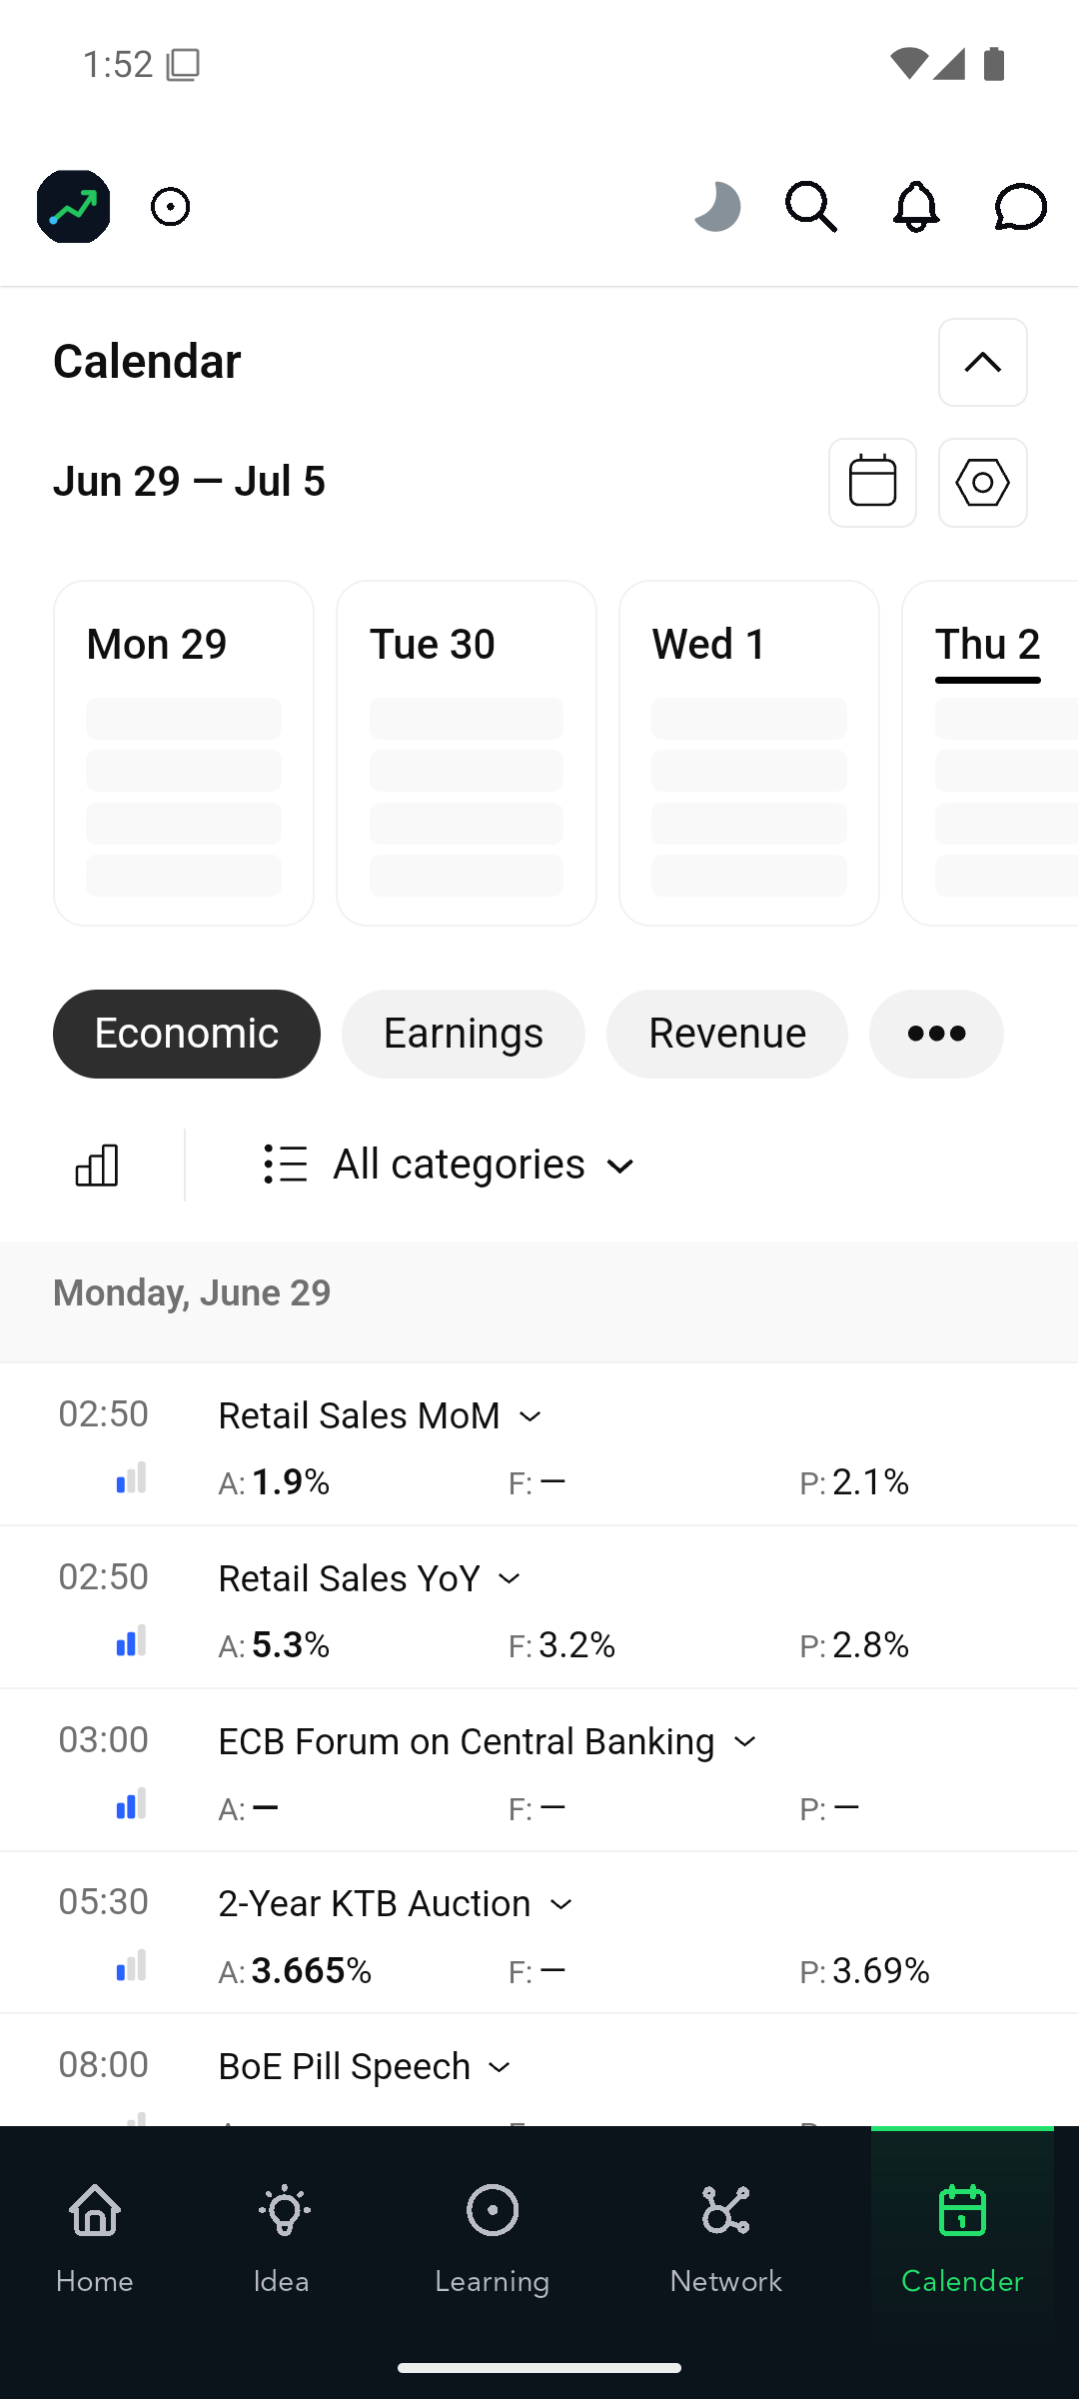Open search with the magnifier icon

coord(811,207)
